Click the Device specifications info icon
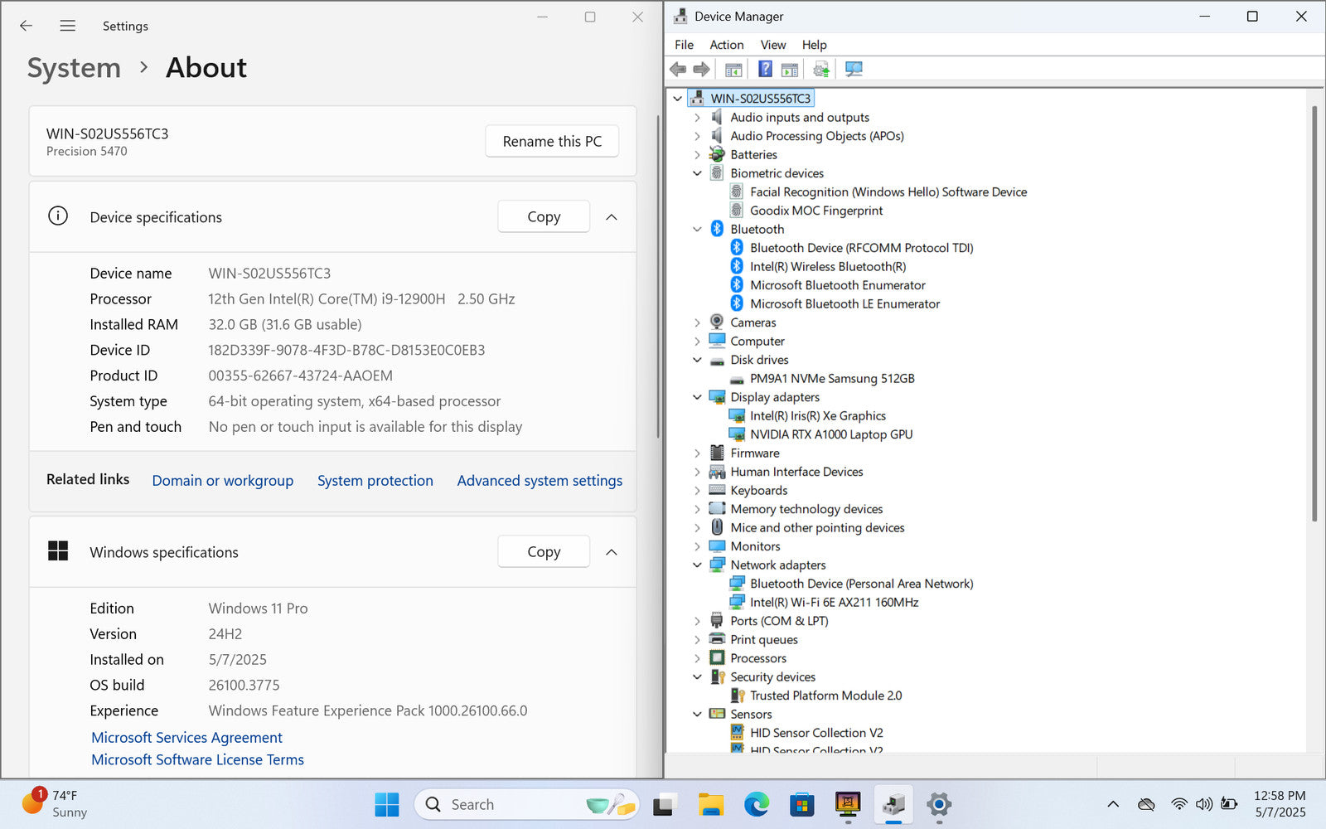 coord(57,216)
